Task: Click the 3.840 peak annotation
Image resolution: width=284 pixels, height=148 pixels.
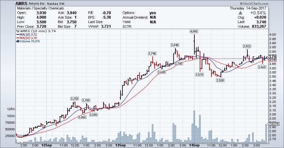Action: coord(175,45)
